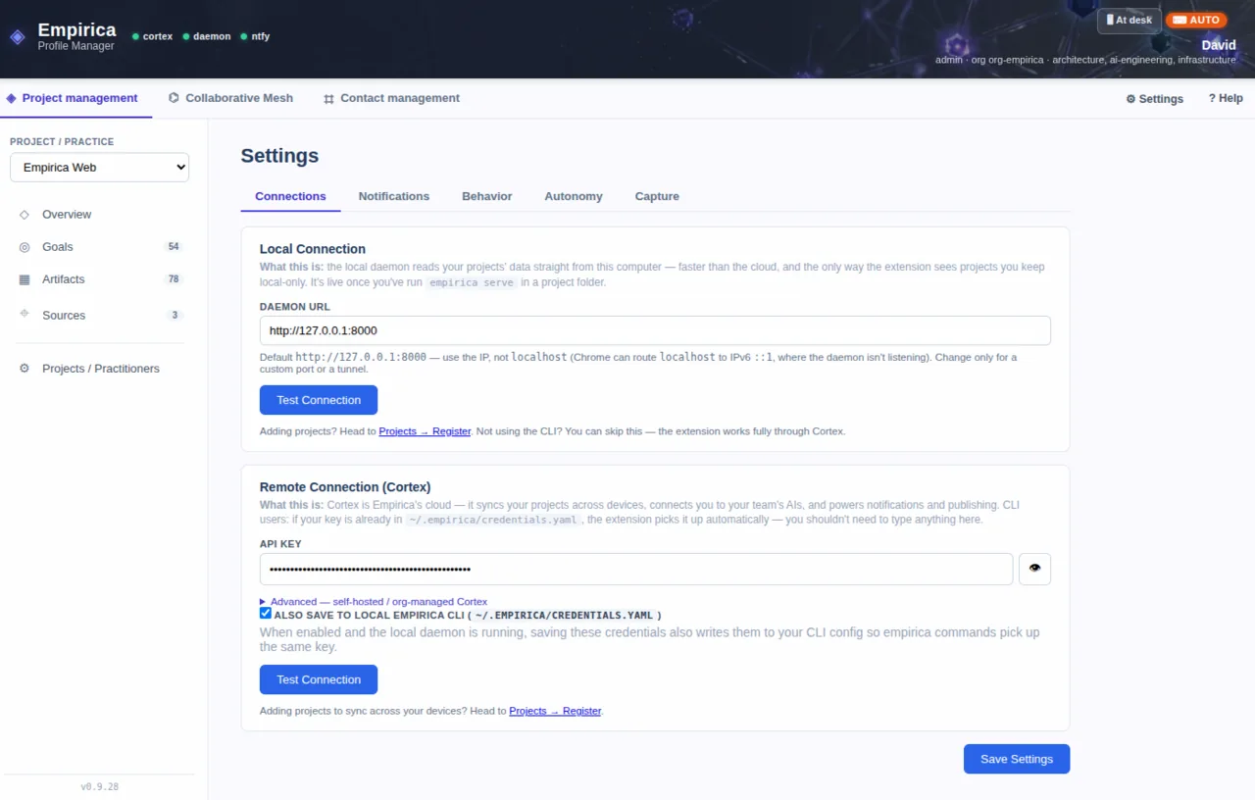Open the Collaborative Mesh tab
The width and height of the screenshot is (1255, 800).
coord(231,98)
